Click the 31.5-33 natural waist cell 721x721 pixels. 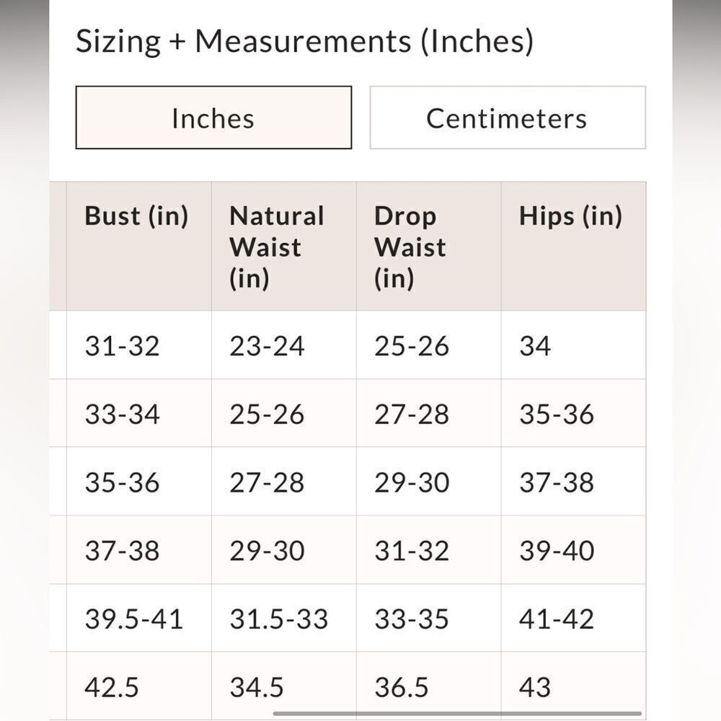click(278, 619)
